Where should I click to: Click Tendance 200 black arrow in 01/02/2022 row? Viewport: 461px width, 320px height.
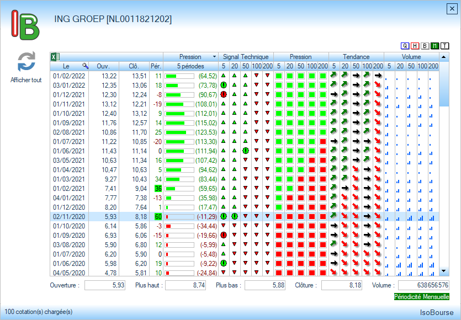(378, 76)
